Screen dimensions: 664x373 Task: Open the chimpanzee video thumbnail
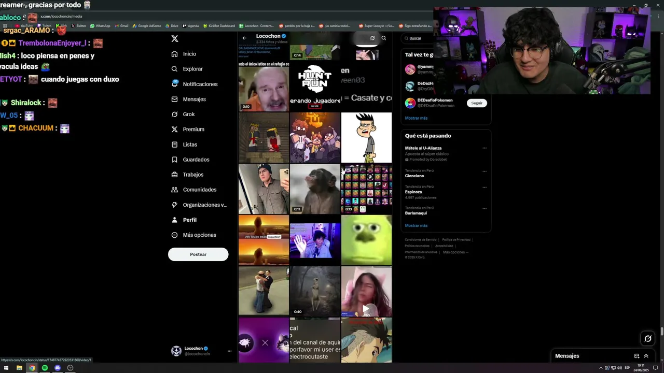coord(315,189)
